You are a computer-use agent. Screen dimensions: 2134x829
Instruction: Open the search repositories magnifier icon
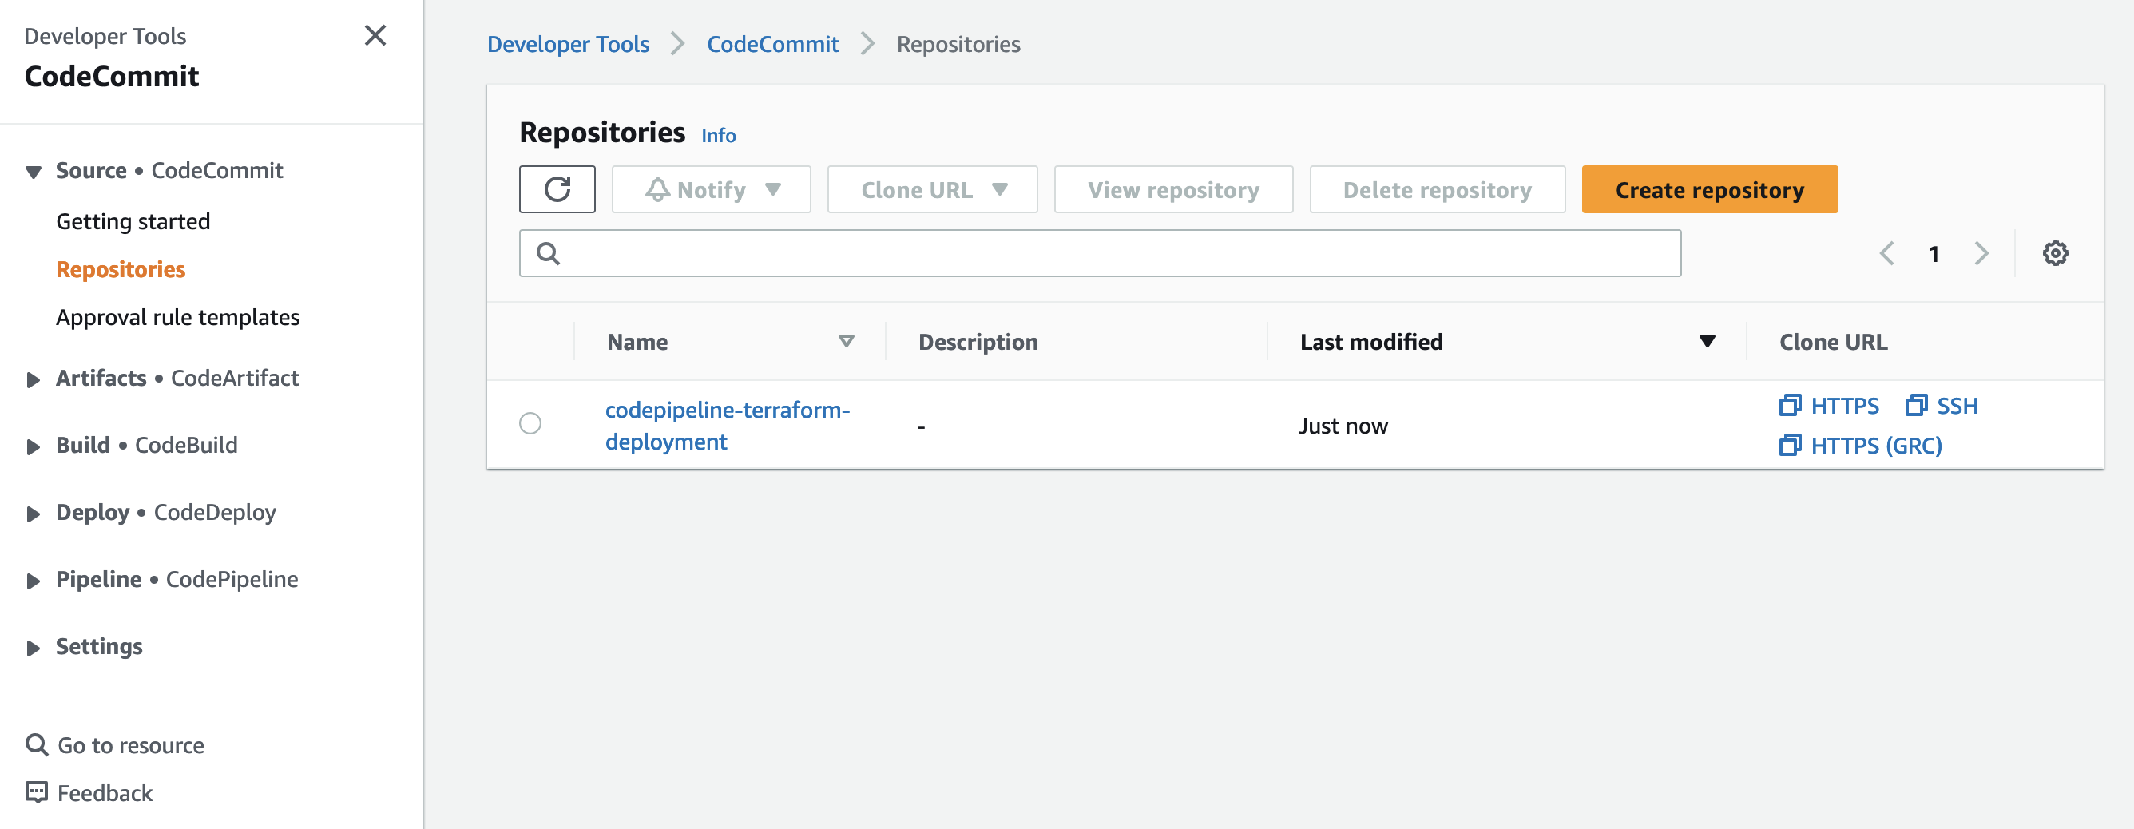(x=548, y=252)
